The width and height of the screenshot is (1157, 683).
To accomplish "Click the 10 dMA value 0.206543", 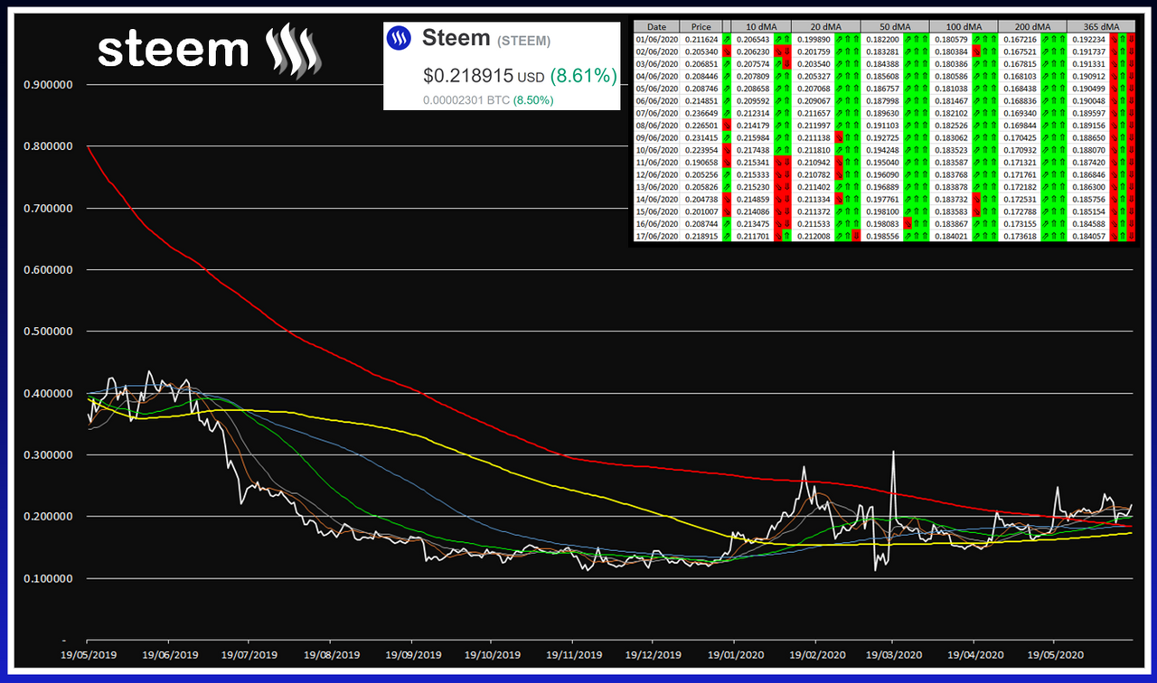I will coord(752,41).
